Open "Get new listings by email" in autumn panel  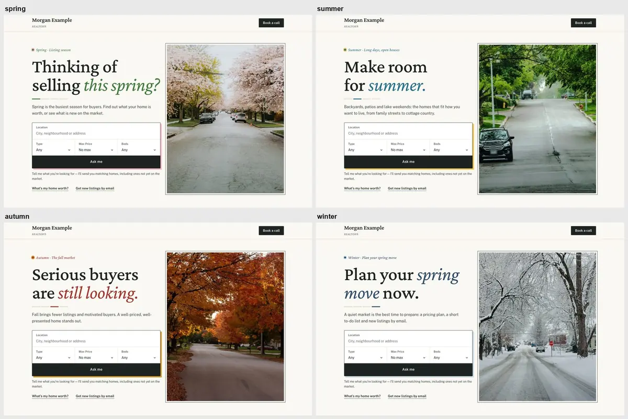pos(95,396)
